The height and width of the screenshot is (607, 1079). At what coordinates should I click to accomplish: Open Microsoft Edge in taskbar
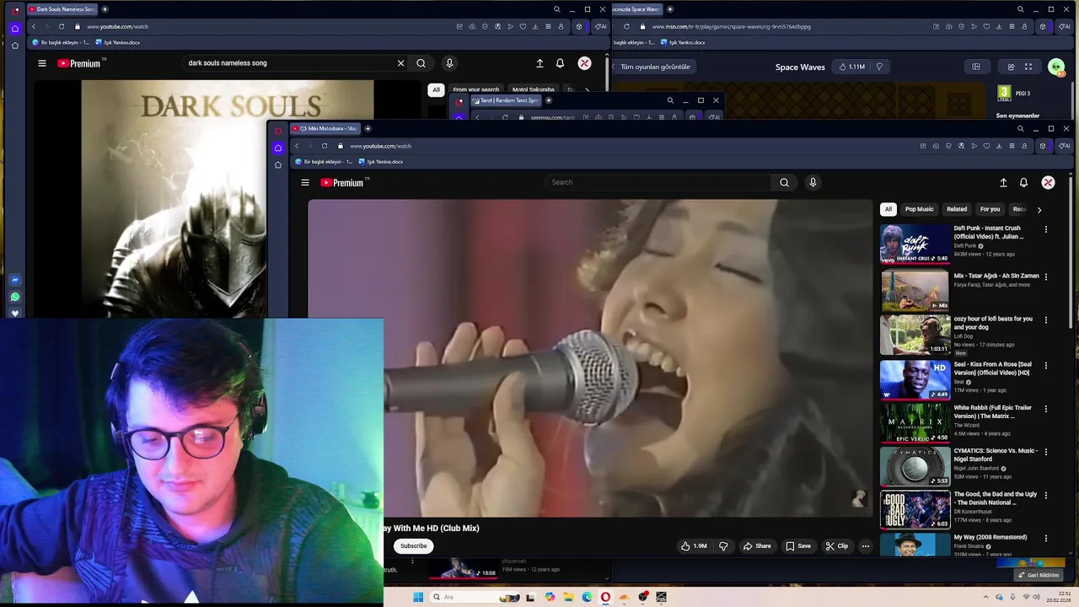pyautogui.click(x=587, y=597)
